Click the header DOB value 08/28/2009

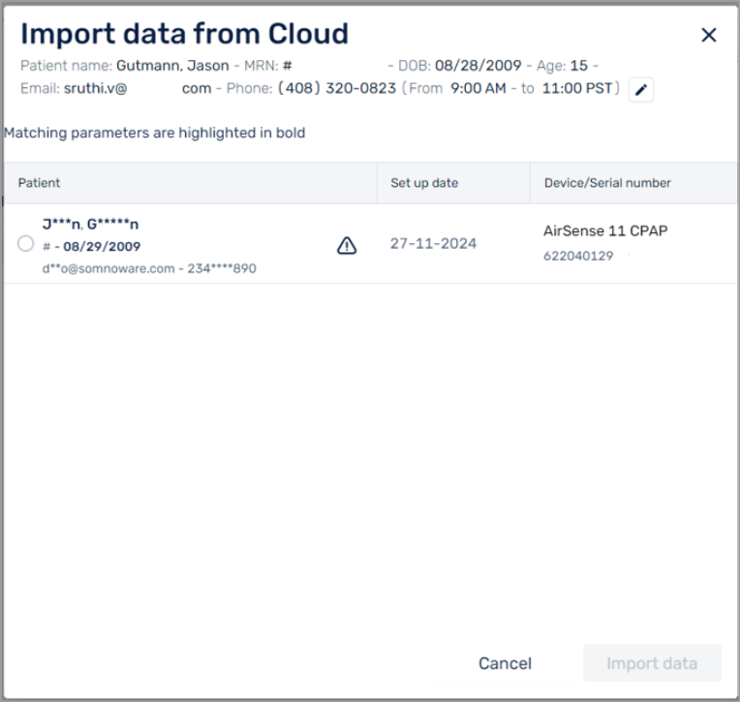point(478,66)
